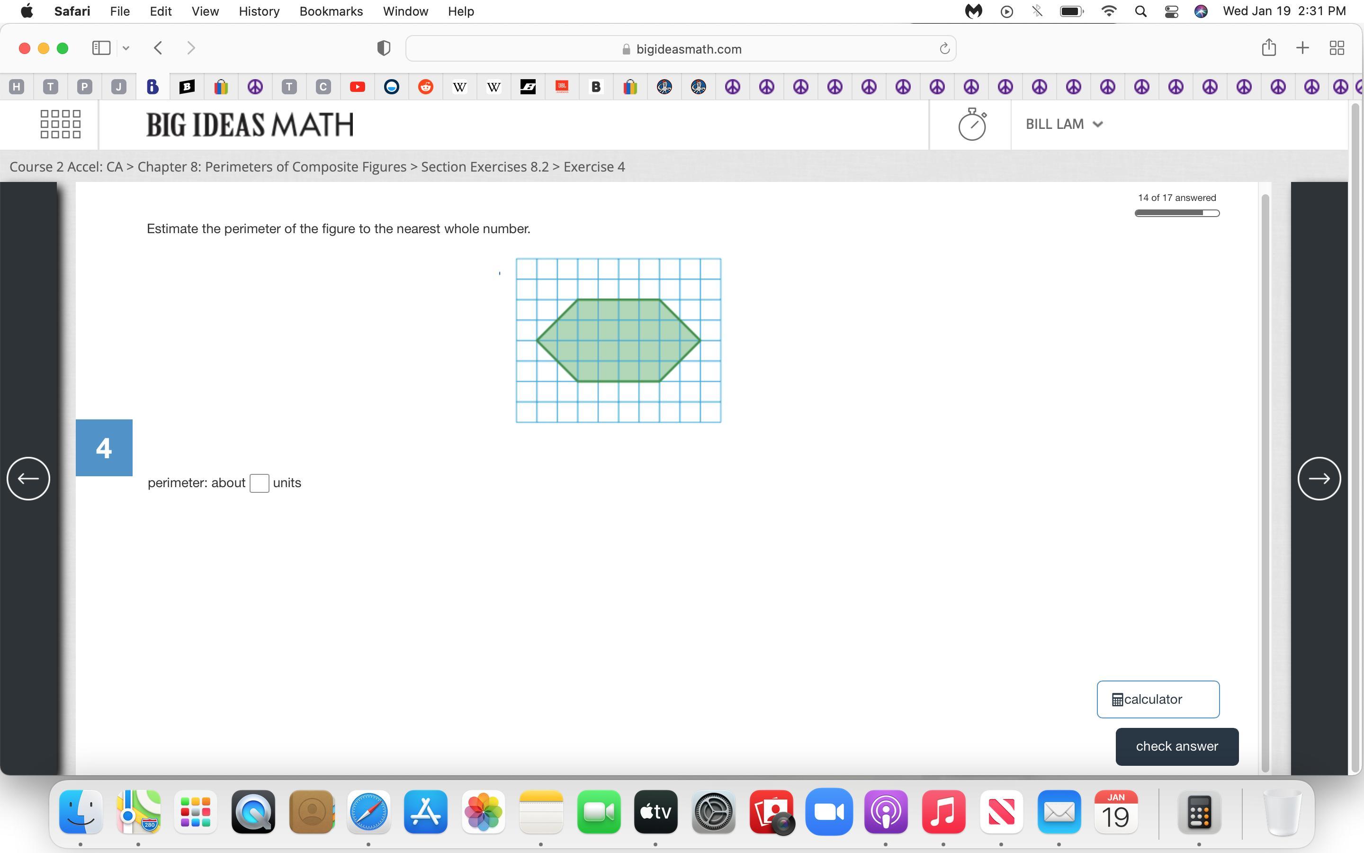This screenshot has width=1364, height=853.
Task: Open History menu
Action: [x=259, y=11]
